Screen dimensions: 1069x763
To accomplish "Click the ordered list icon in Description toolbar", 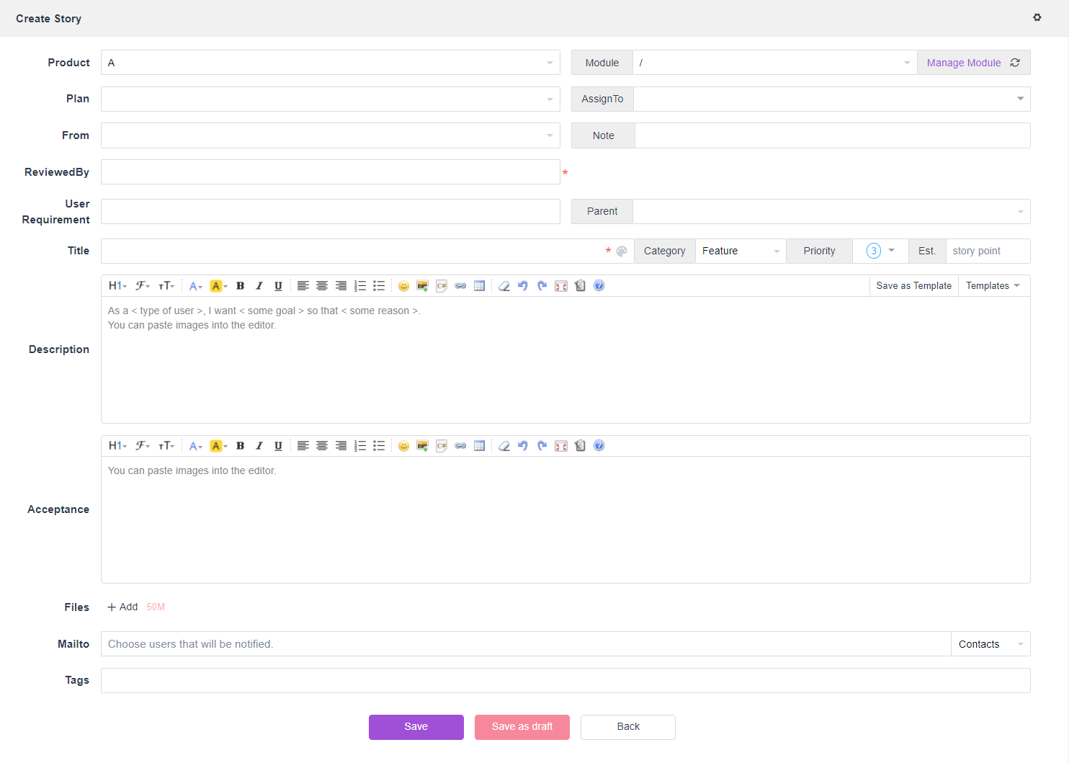I will click(360, 286).
